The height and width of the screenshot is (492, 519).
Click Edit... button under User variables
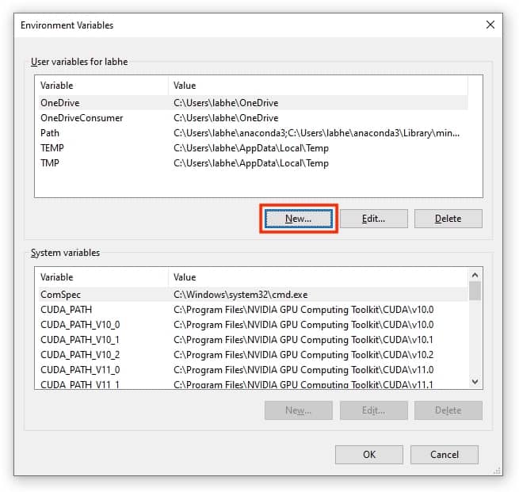[x=374, y=219]
